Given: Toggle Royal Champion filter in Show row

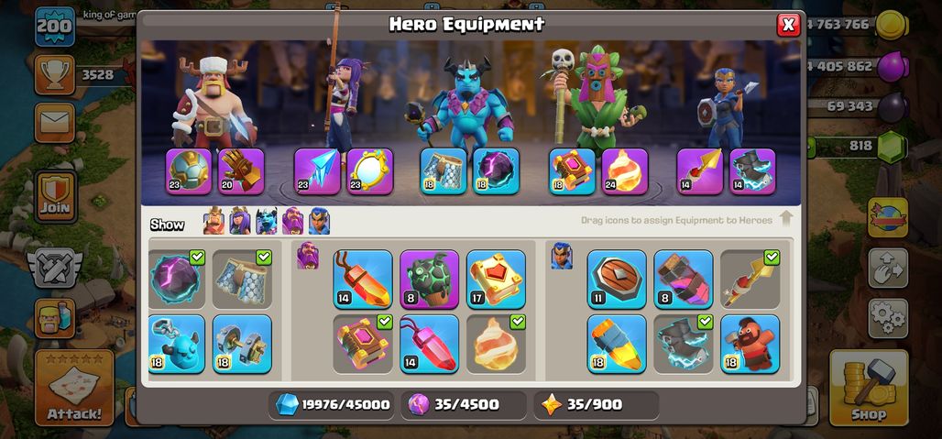Looking at the screenshot, I should click(x=319, y=220).
